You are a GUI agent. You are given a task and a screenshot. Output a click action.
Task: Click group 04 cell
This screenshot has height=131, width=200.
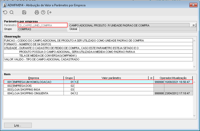pyautogui.click(x=69, y=93)
